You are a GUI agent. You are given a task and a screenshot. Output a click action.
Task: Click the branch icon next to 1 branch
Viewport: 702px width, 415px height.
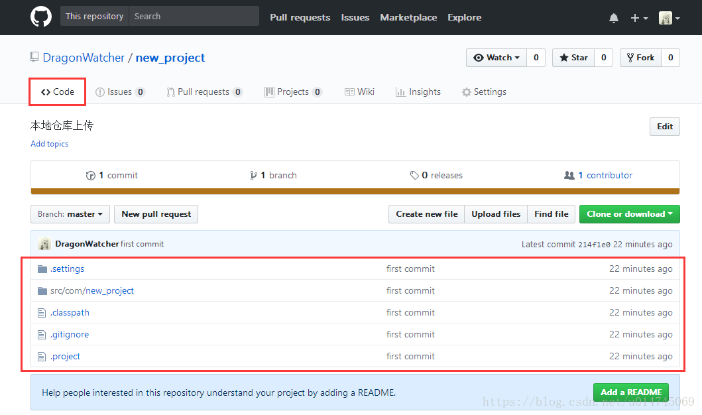(x=253, y=176)
